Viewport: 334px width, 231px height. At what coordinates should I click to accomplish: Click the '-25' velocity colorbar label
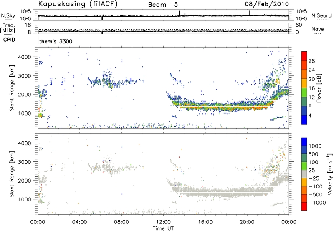314,178
